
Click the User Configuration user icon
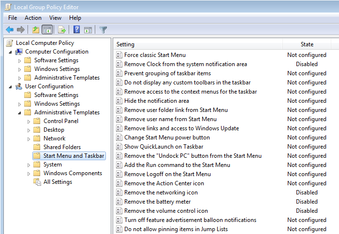18,86
